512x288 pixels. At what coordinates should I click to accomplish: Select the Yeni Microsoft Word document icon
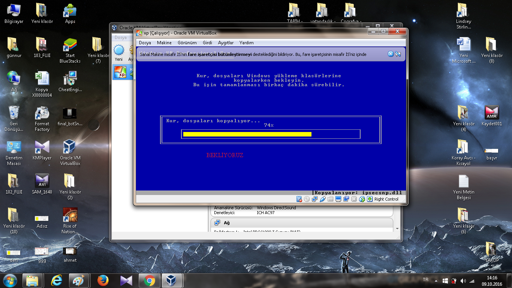464,50
